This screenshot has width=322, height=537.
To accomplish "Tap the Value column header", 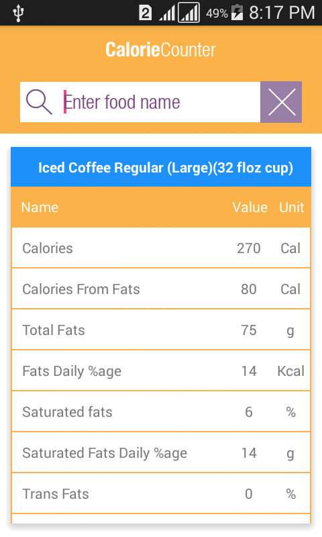I will point(250,207).
